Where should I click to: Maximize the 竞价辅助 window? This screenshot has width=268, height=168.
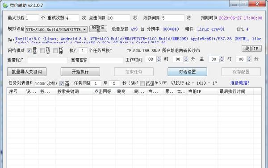tap(244, 4)
